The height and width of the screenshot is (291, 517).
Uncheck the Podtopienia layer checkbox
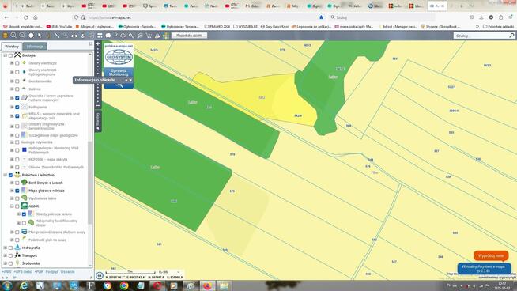(x=17, y=108)
